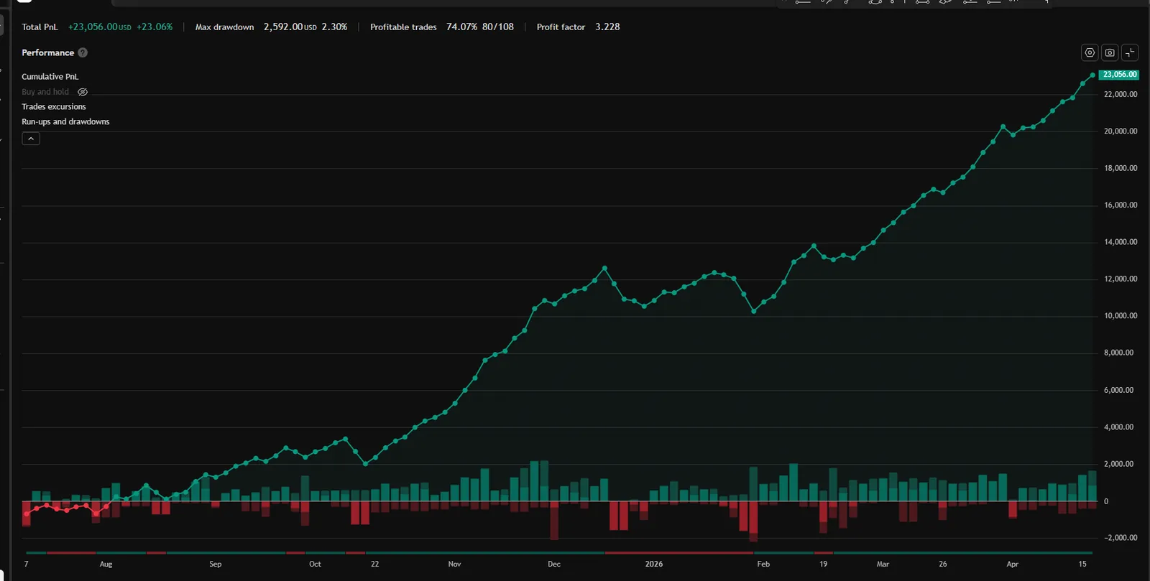Click the Nov label on time axis
This screenshot has height=581, width=1150.
coord(454,564)
